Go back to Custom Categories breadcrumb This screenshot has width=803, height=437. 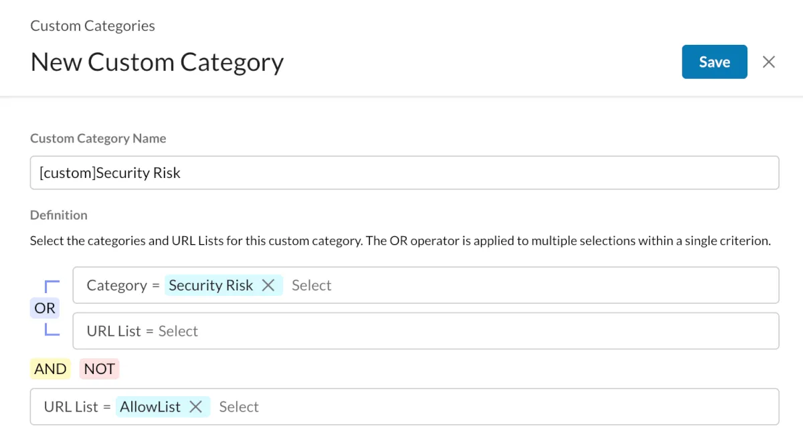92,26
